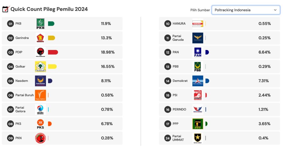Click the Demokrat party logo
The image size is (283, 148).
coord(198,81)
